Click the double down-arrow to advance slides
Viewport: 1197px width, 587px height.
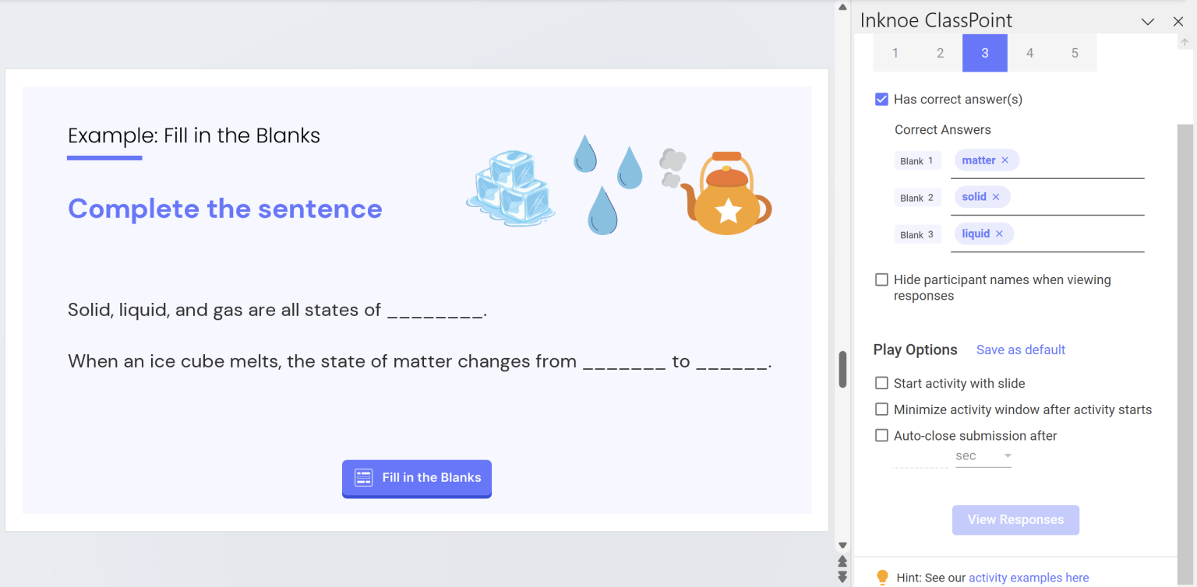(x=842, y=576)
